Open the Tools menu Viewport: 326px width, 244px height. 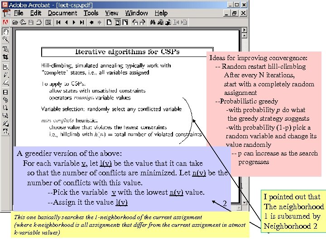(91, 13)
